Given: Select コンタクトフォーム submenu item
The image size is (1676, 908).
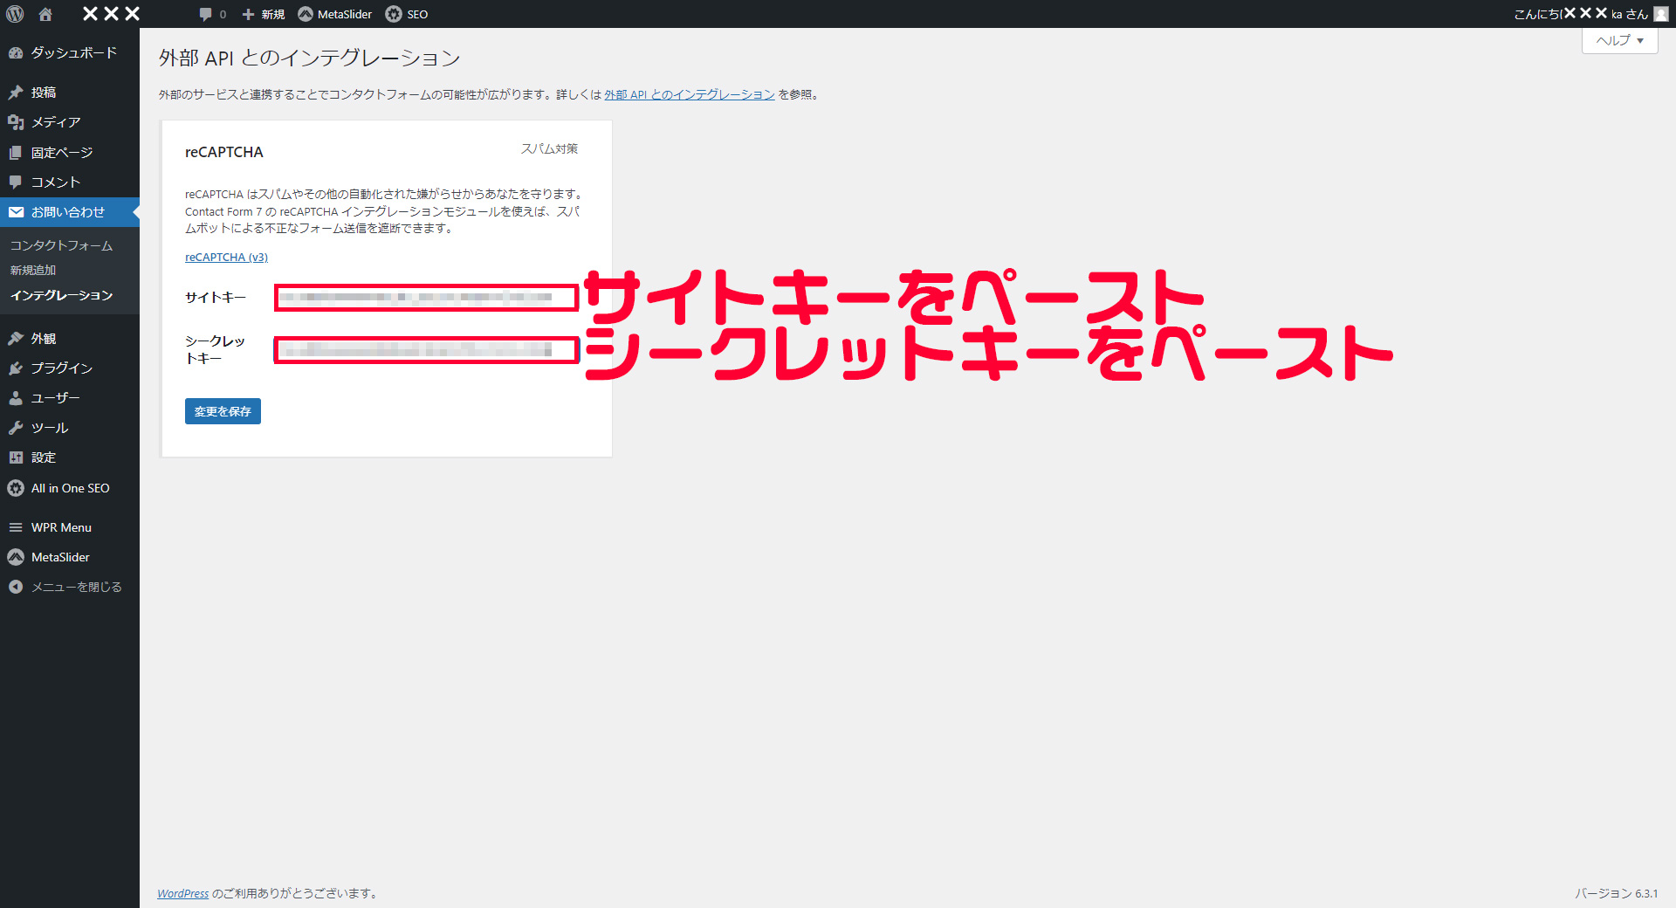Looking at the screenshot, I should point(61,246).
